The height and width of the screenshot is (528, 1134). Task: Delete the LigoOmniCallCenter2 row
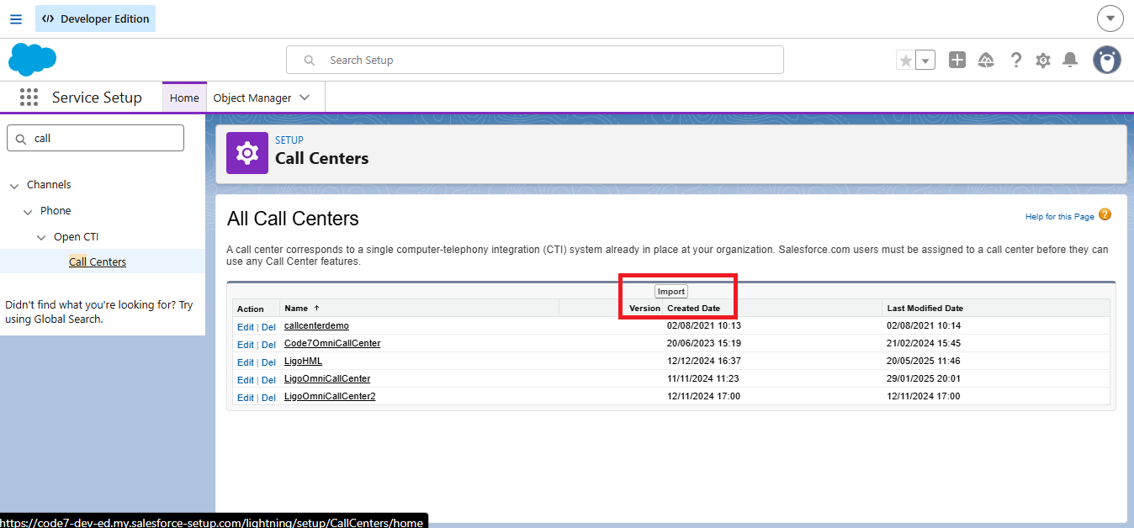pos(268,398)
